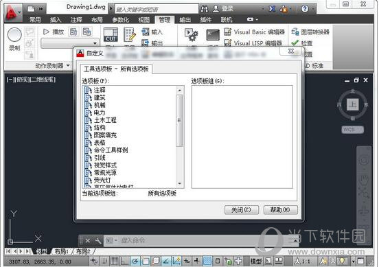This screenshot has width=379, height=267.
Task: Click the edit aliases notepad-and-pencil icon
Action: pos(130,34)
